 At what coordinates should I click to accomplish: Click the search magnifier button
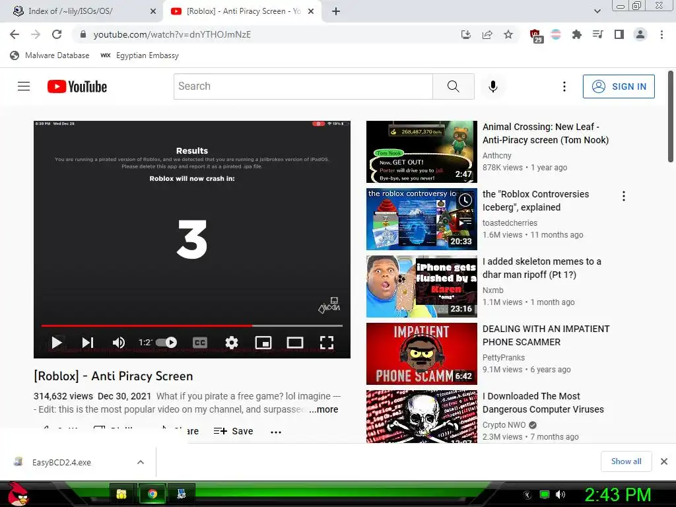tap(453, 86)
